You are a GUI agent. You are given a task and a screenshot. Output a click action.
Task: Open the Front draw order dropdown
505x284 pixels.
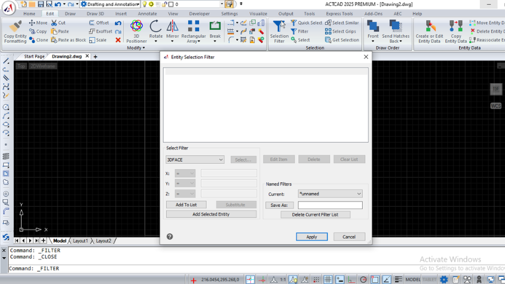click(373, 41)
